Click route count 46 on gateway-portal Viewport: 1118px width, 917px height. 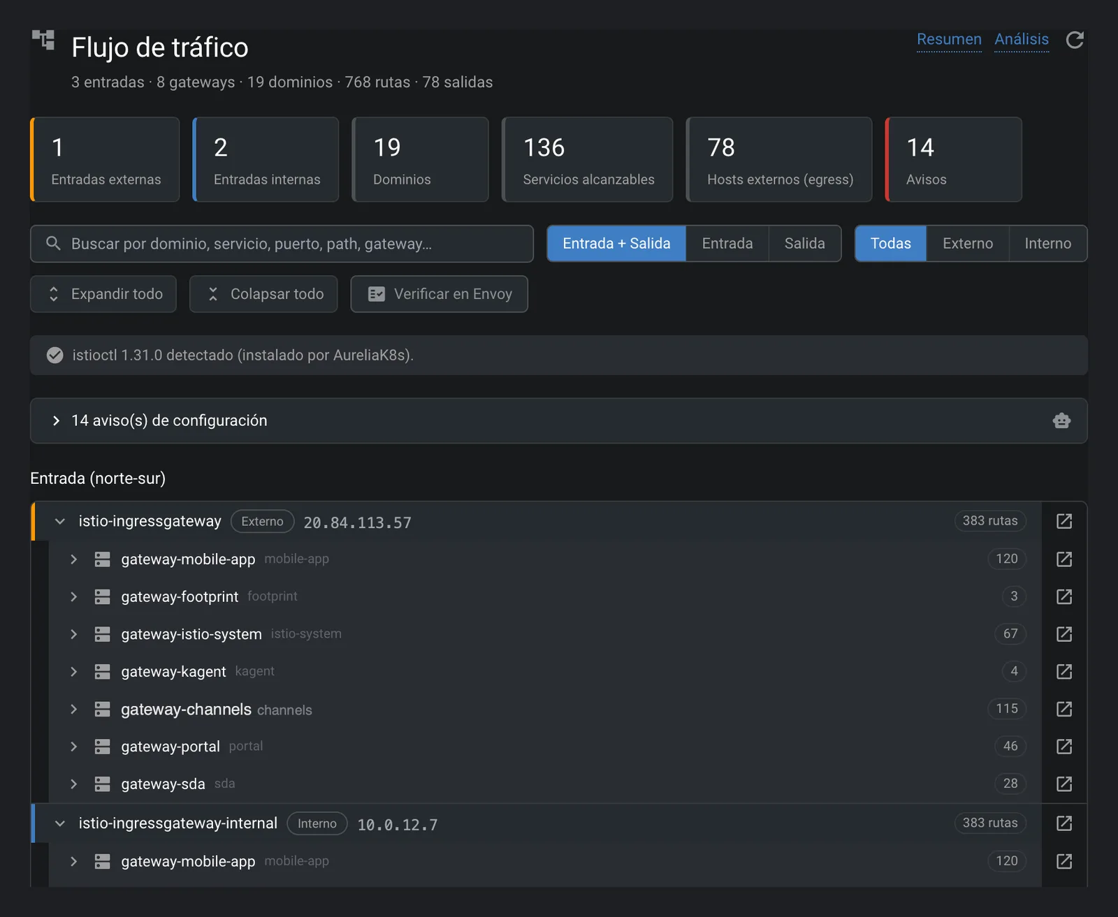click(x=1010, y=747)
